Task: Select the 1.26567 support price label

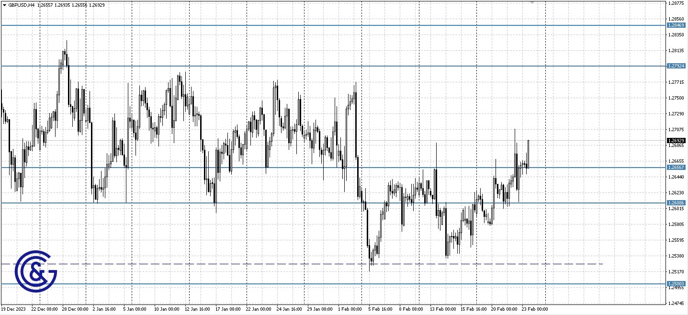Action: coord(676,167)
